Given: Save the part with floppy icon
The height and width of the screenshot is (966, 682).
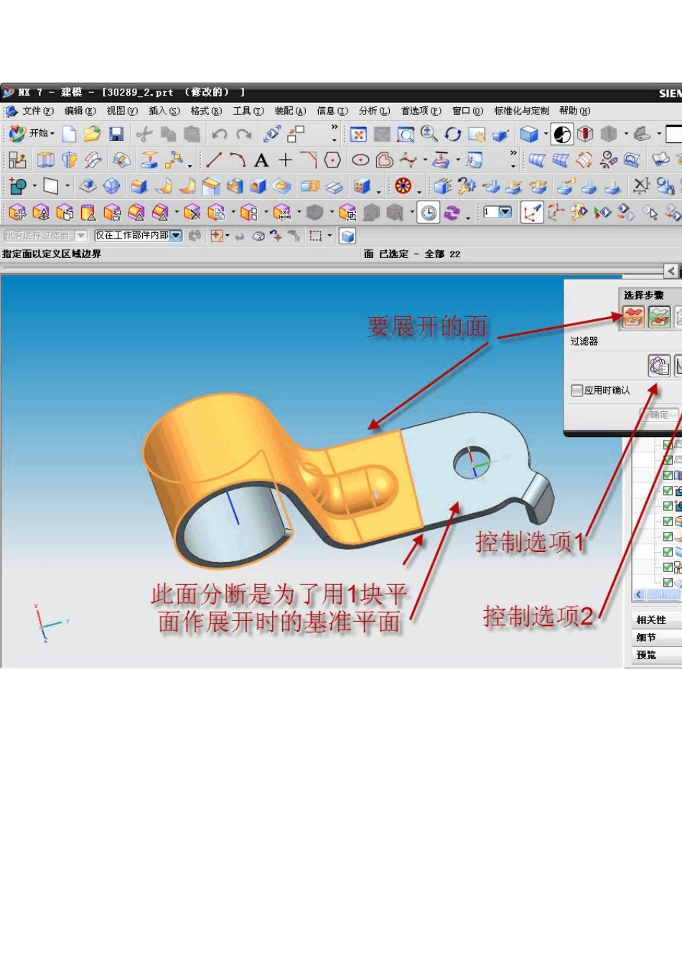Looking at the screenshot, I should [x=116, y=134].
